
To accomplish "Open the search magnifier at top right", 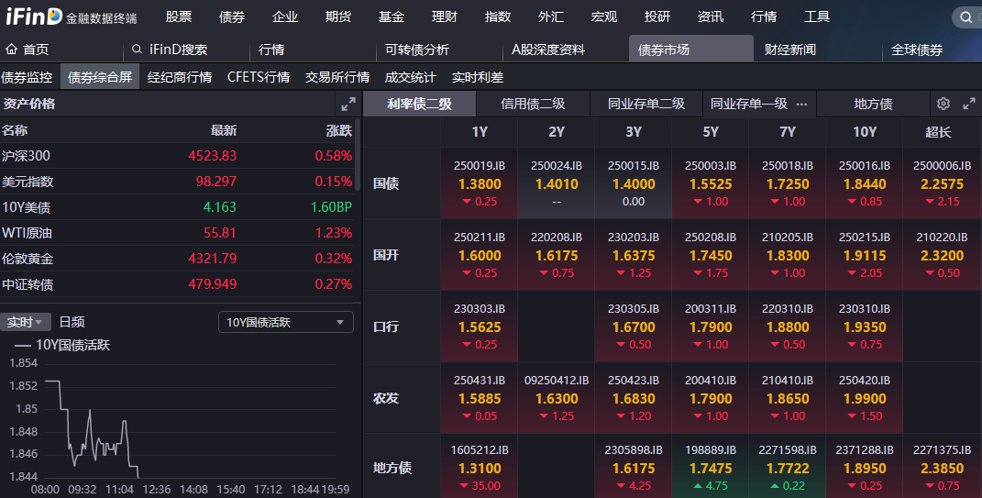I will click(x=966, y=17).
